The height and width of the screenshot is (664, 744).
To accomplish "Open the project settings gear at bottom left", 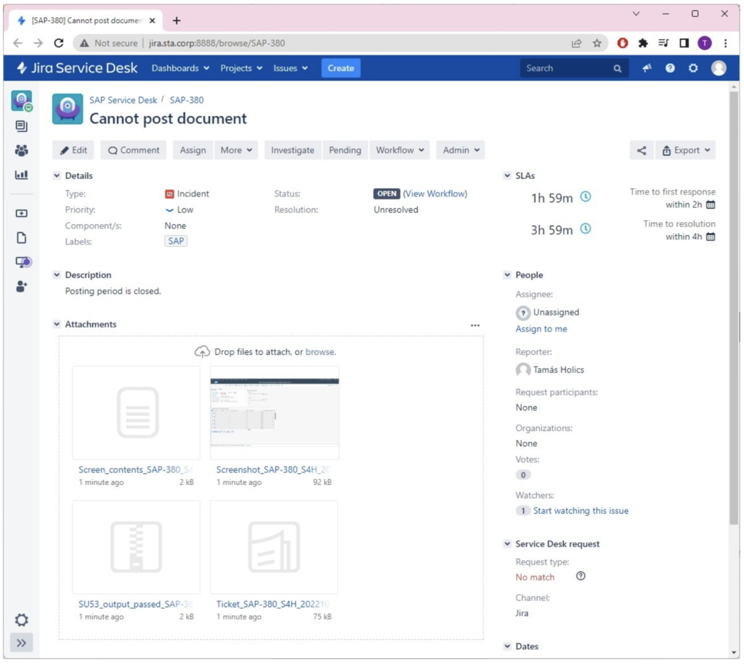I will (x=21, y=620).
